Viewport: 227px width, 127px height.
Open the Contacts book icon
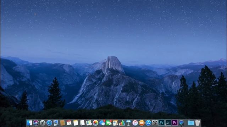[62, 123]
